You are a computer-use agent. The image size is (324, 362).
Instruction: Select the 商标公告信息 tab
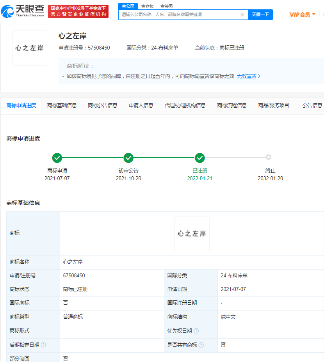point(103,105)
